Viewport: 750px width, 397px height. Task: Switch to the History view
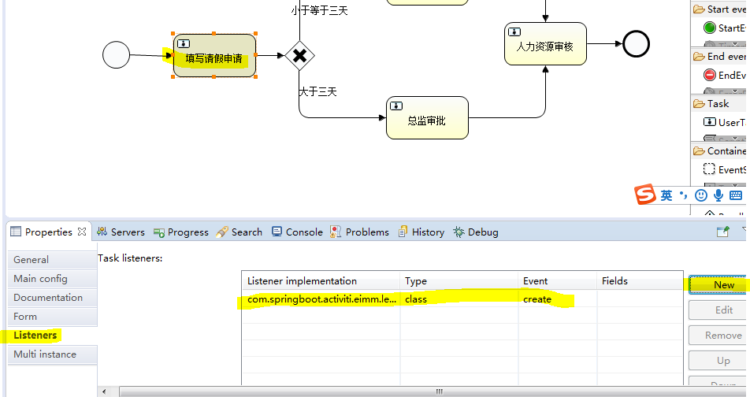[x=421, y=232]
